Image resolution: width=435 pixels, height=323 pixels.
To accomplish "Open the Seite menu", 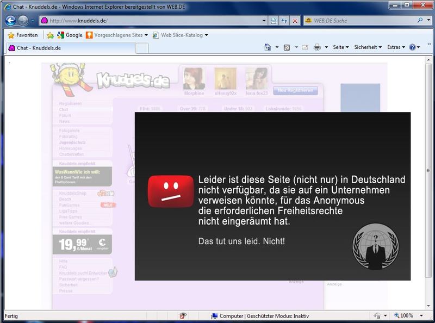I will click(340, 47).
